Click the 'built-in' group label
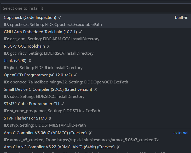This screenshot has height=153, width=191. click(182, 18)
